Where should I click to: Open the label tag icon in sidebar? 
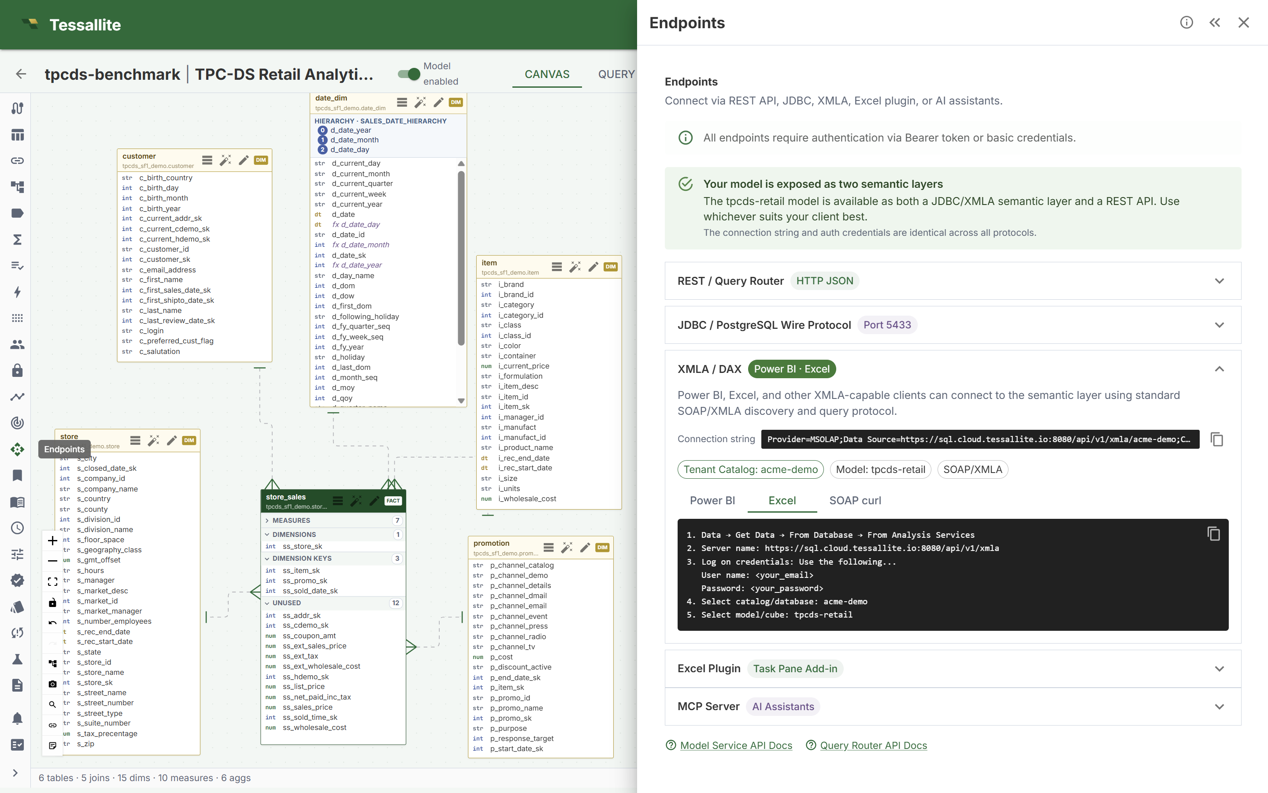point(17,213)
